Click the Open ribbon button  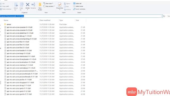coord(67,3)
